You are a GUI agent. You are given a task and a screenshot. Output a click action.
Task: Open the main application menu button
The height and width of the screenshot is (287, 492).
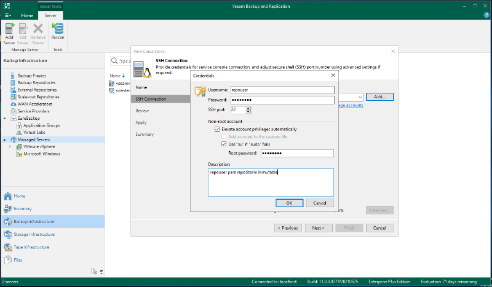(x=8, y=15)
